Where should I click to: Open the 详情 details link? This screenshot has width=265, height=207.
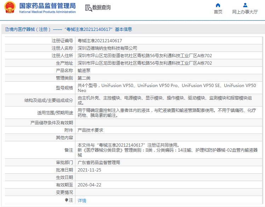tap(82, 201)
